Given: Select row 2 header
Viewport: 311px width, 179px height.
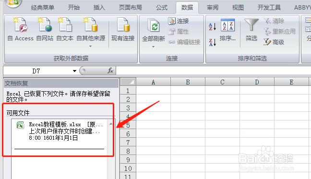Looking at the screenshot, I should tap(128, 99).
